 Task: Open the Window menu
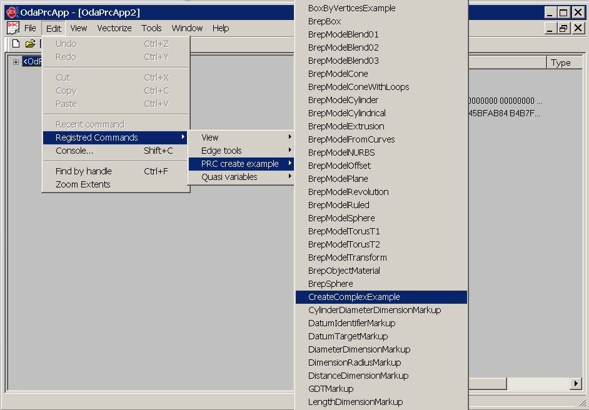point(187,28)
